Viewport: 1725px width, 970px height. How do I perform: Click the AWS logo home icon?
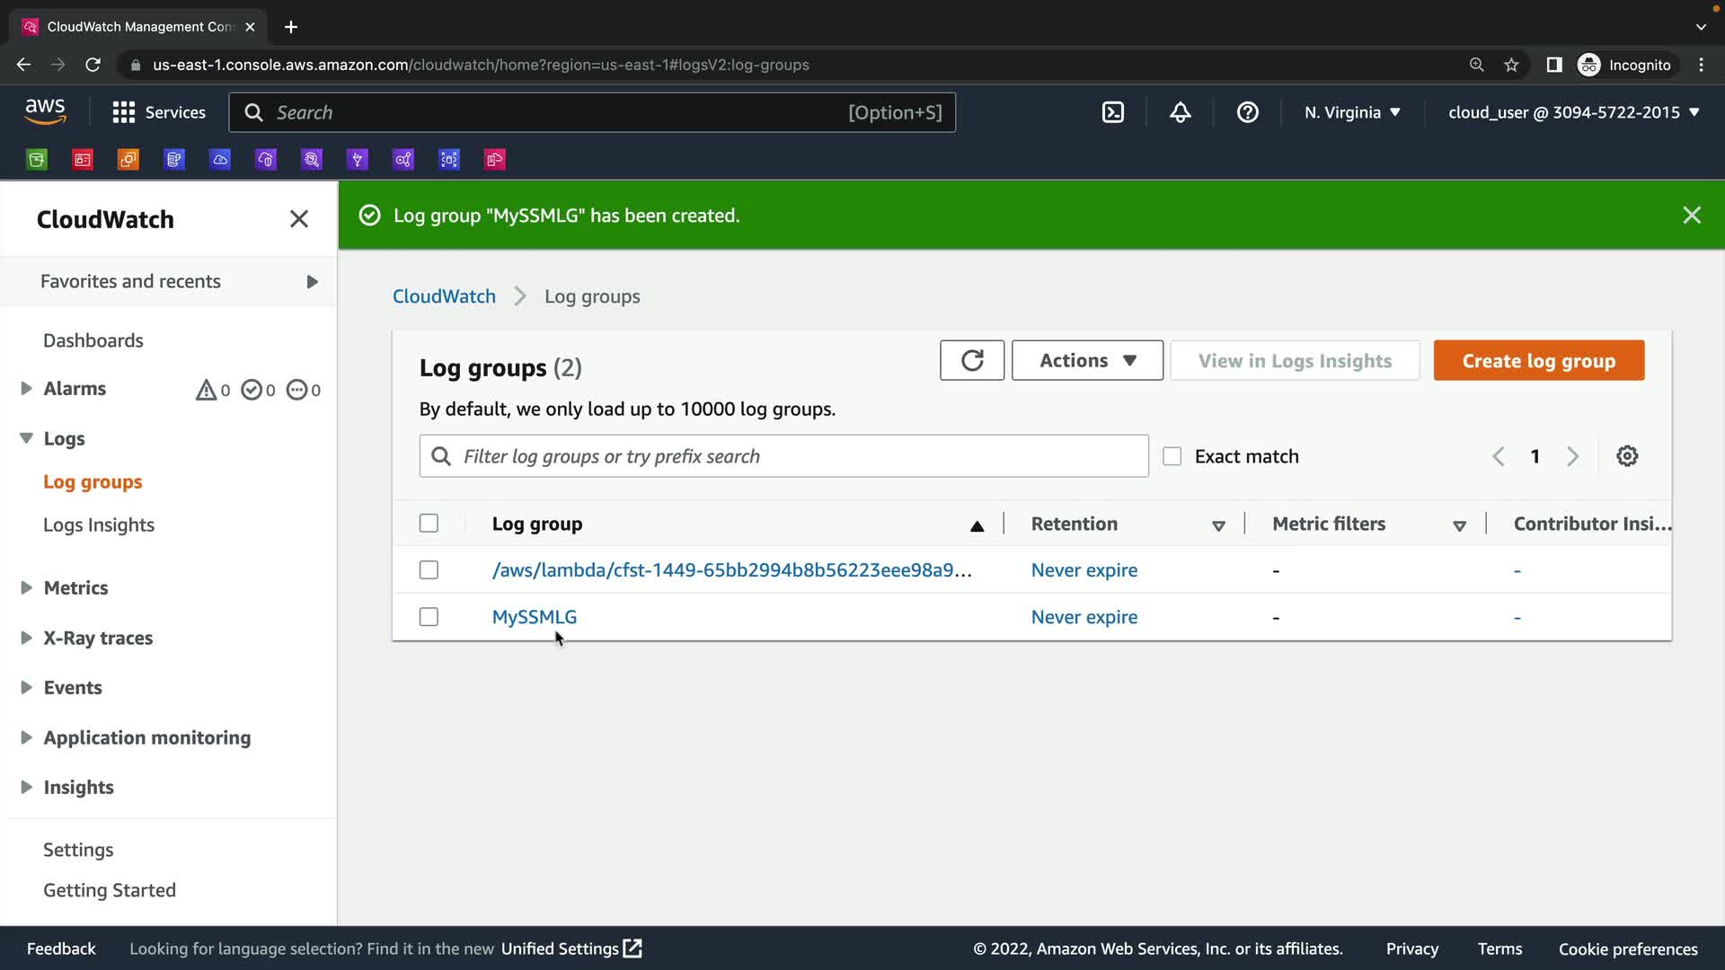[x=45, y=111]
